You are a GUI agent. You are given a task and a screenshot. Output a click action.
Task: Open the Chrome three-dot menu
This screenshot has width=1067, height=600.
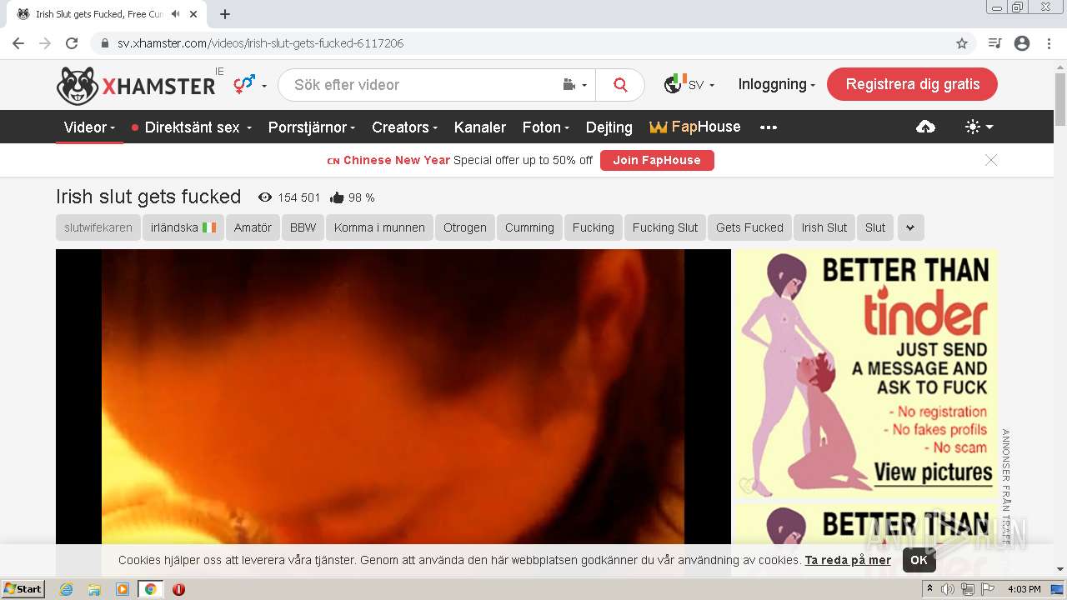(1049, 43)
